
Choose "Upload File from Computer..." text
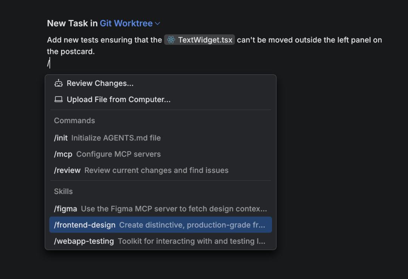(x=119, y=99)
